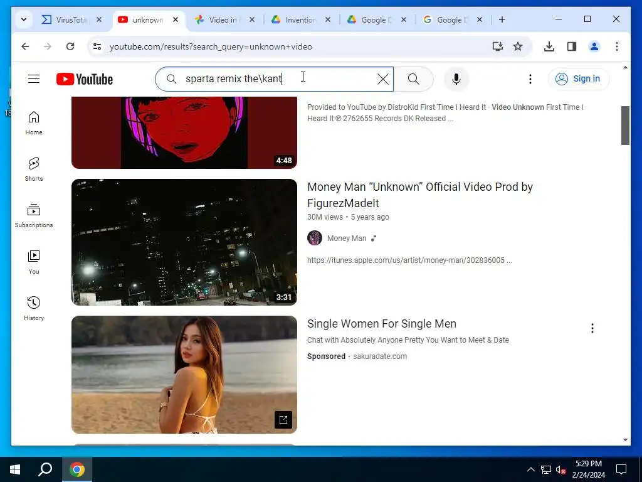The image size is (642, 482).
Task: Open YouTube settings three-dot menu
Action: 530,79
